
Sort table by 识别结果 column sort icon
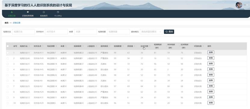pos(203,46)
